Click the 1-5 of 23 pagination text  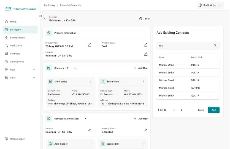coord(162,110)
